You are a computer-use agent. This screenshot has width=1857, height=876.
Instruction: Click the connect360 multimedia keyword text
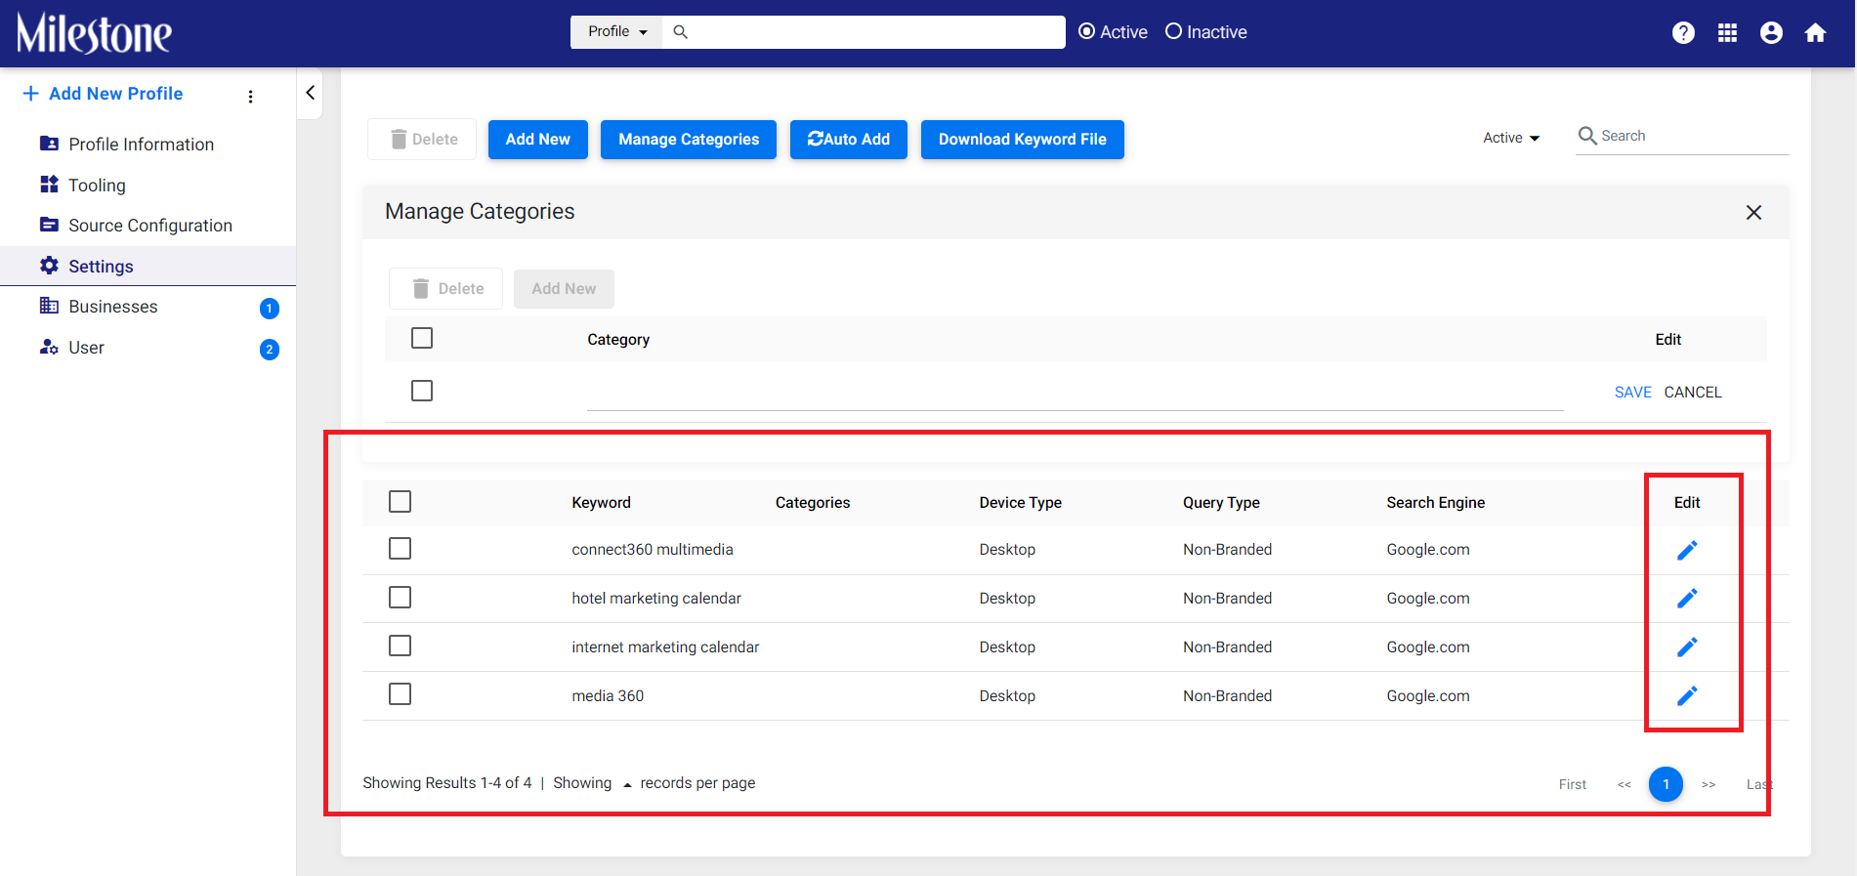coord(653,550)
